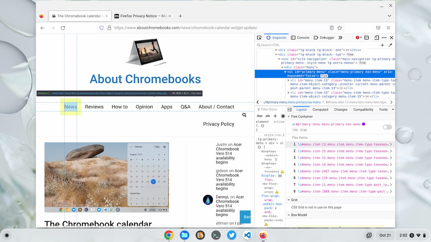Expand the li menu-item-15 node

coord(289,92)
